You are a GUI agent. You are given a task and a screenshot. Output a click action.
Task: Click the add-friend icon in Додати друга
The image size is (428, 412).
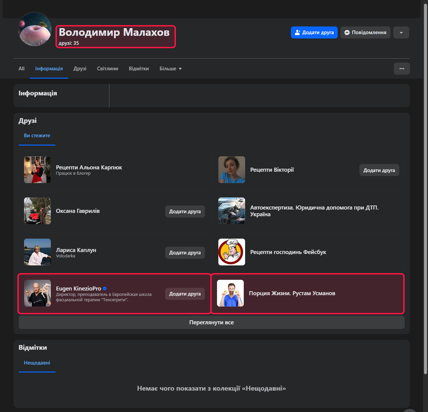pyautogui.click(x=297, y=32)
